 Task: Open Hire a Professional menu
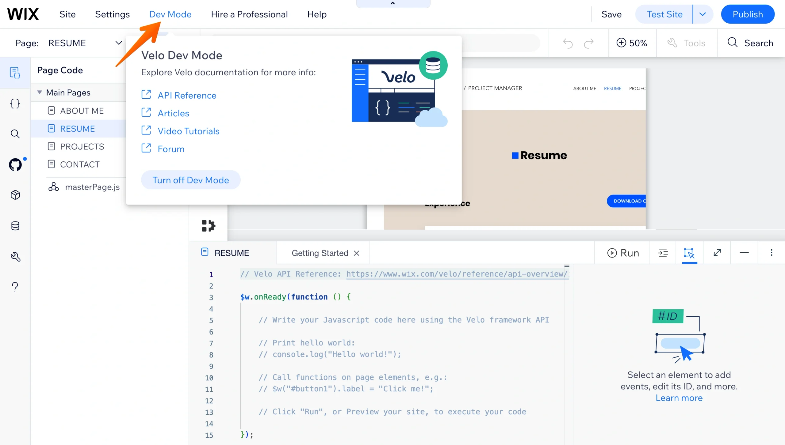click(x=249, y=14)
